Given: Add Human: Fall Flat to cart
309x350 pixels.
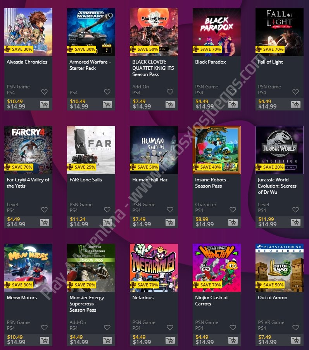Looking at the screenshot, I should click(170, 222).
